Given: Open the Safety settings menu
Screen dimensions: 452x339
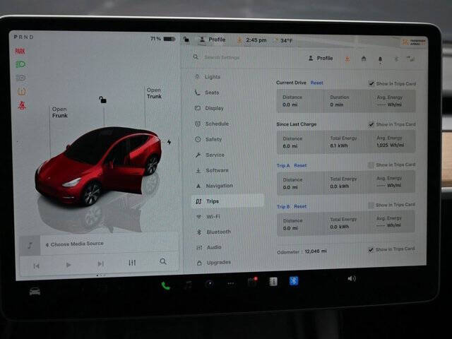Looking at the screenshot, I should pyautogui.click(x=208, y=139).
